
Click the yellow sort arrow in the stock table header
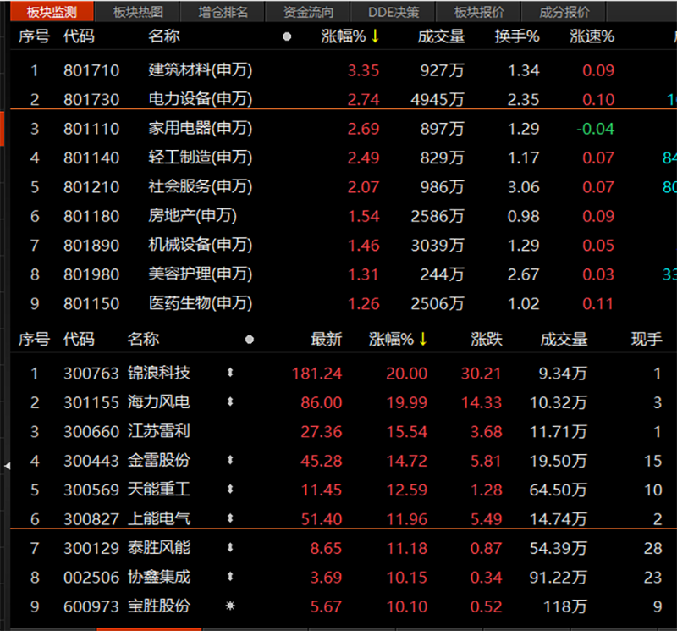tap(422, 340)
